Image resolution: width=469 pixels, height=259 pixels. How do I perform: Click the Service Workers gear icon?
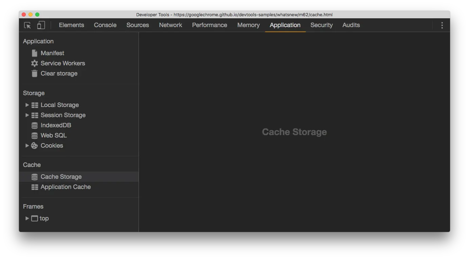click(x=35, y=63)
